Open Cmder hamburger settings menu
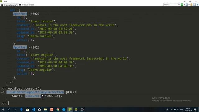 pos(197,5)
